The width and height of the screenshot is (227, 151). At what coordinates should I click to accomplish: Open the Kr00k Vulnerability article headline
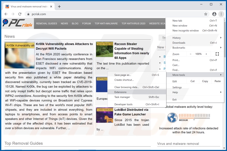(64, 46)
